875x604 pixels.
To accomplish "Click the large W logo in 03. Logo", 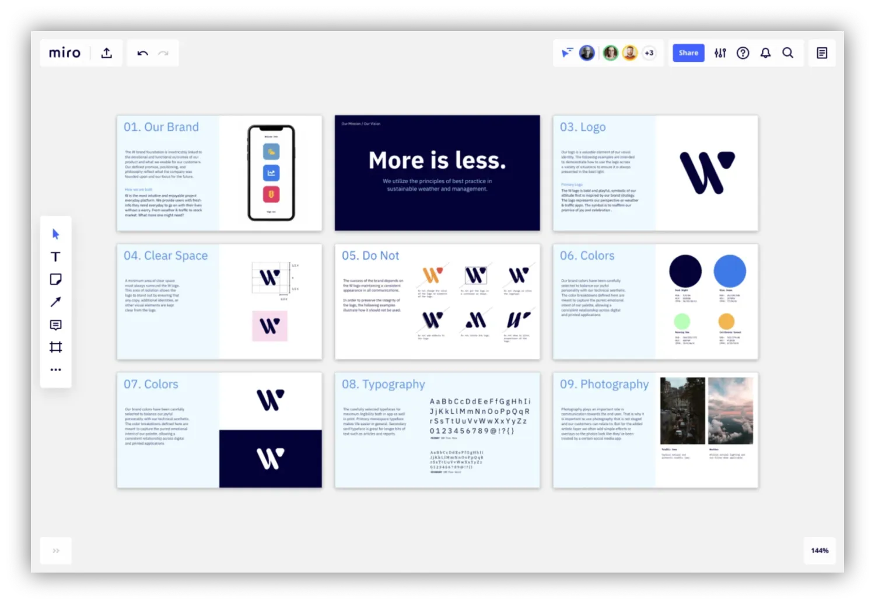I will click(707, 173).
